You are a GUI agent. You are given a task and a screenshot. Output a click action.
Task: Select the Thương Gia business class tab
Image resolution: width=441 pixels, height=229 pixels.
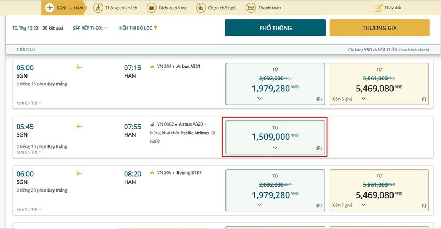[379, 28]
